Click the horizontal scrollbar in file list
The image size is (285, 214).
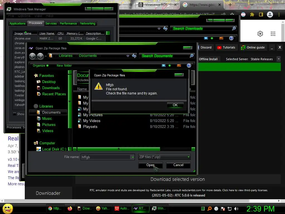119,149
